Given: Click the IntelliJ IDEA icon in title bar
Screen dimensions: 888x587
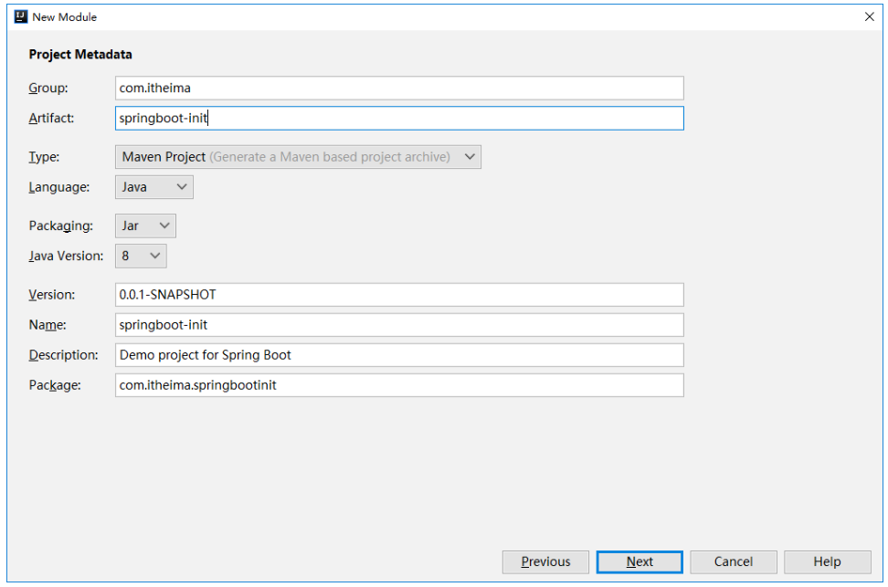Looking at the screenshot, I should (21, 16).
